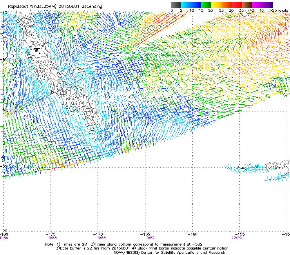Click the NOAA/NESDIS Center for Satellite Applications credit
Viewport: 290px width, 255px height.
[169, 253]
